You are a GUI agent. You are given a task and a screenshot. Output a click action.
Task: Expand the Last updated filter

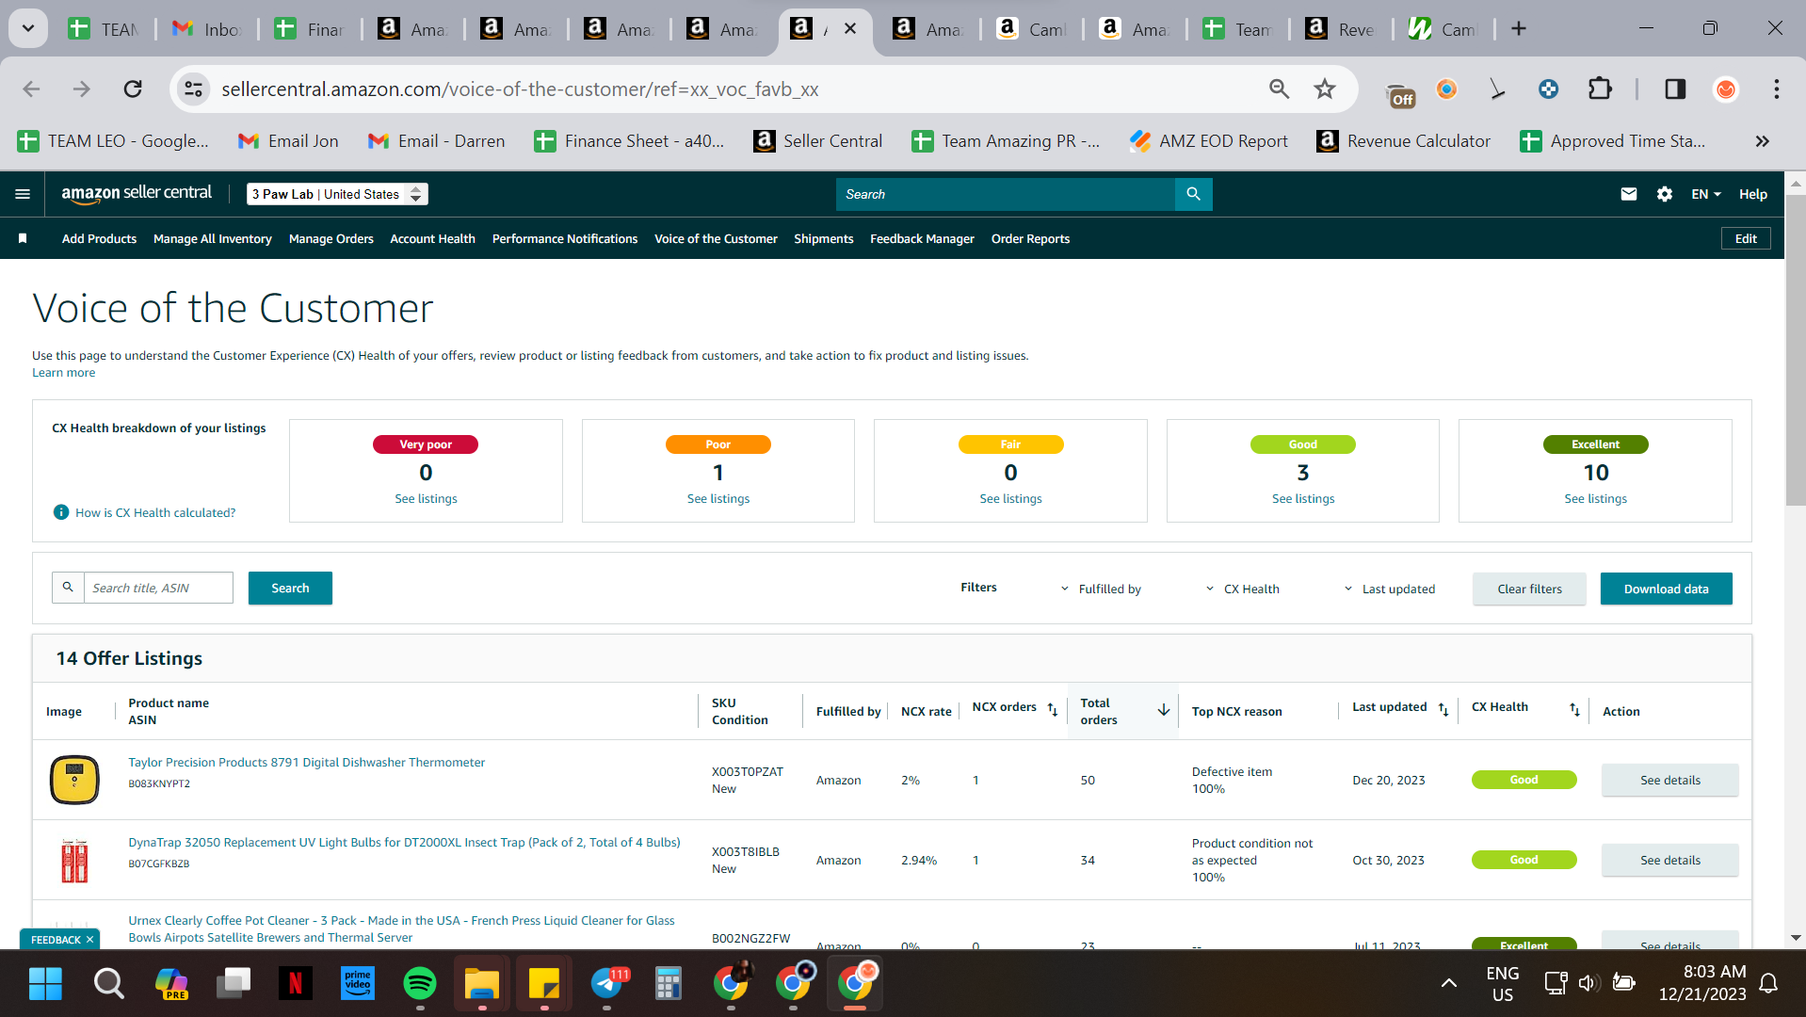(x=1390, y=589)
